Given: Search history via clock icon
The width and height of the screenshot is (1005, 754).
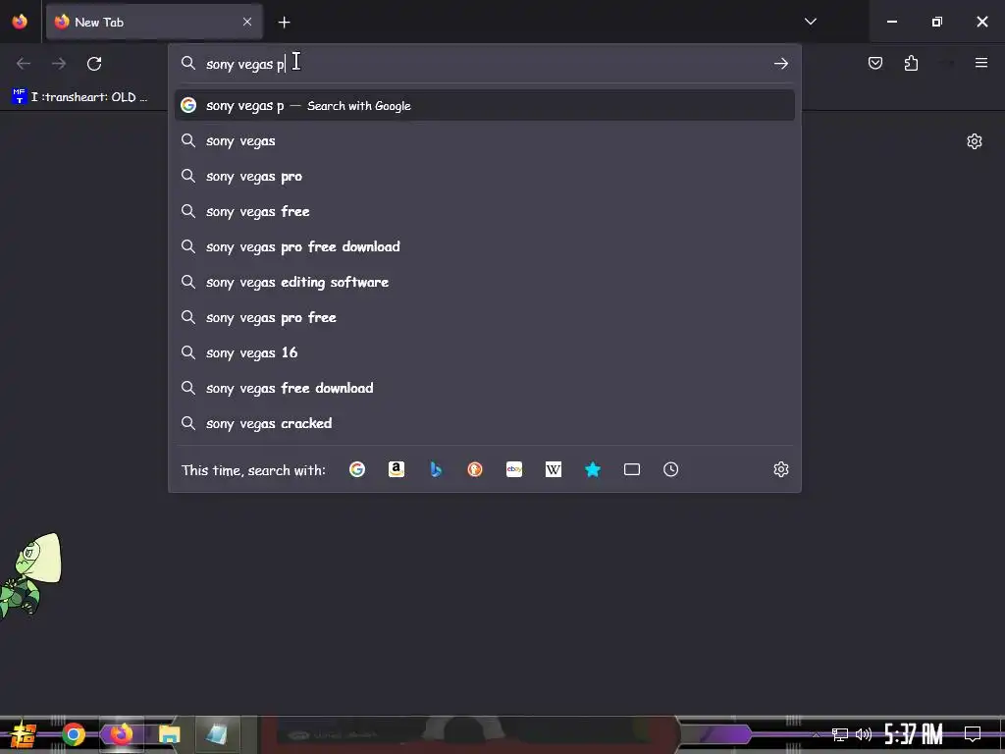Looking at the screenshot, I should click(x=671, y=469).
